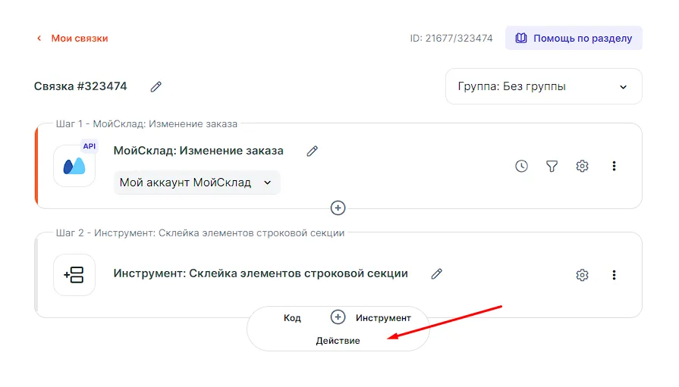Open the three-dot menu for step 1
This screenshot has width=679, height=387.
point(614,167)
